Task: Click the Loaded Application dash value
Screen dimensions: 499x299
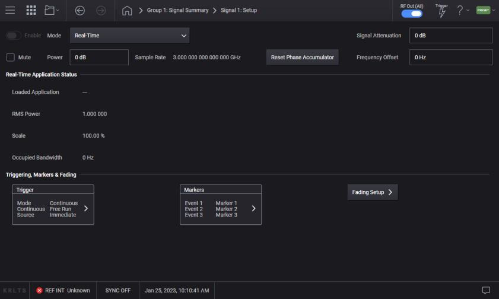Action: pos(85,92)
